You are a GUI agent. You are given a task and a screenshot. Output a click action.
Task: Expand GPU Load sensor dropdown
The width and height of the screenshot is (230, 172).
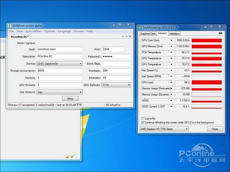point(171,83)
